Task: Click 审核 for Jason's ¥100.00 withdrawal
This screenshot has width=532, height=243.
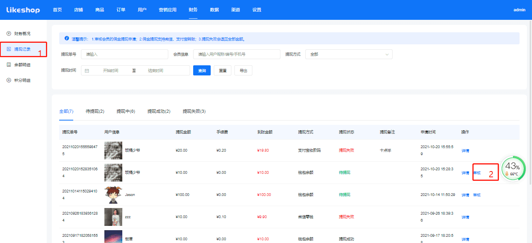Action: click(477, 195)
